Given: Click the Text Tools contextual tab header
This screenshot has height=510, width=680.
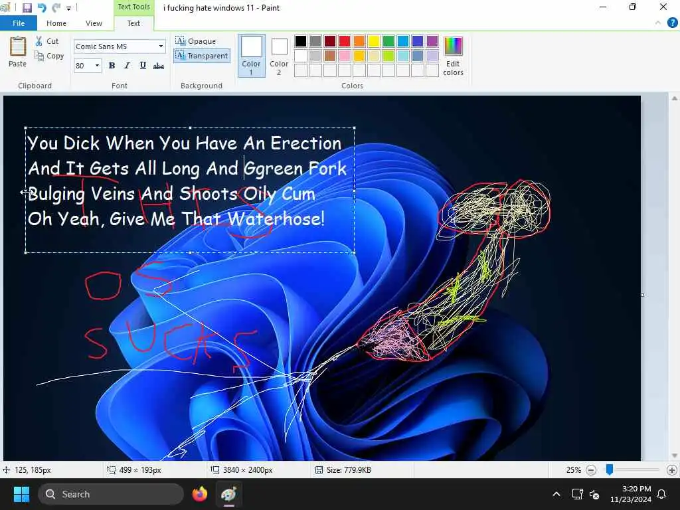Looking at the screenshot, I should click(x=133, y=7).
